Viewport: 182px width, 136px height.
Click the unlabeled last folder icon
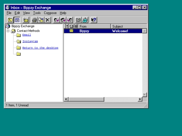tap(19, 54)
